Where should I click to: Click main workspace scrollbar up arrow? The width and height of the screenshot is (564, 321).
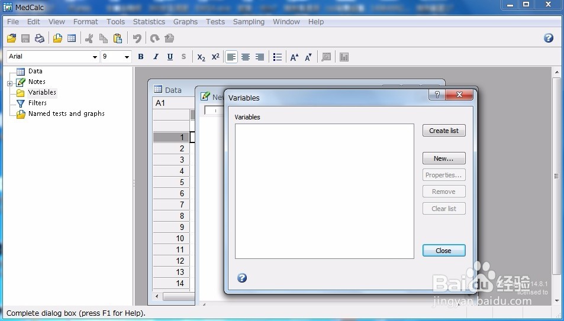coord(557,72)
